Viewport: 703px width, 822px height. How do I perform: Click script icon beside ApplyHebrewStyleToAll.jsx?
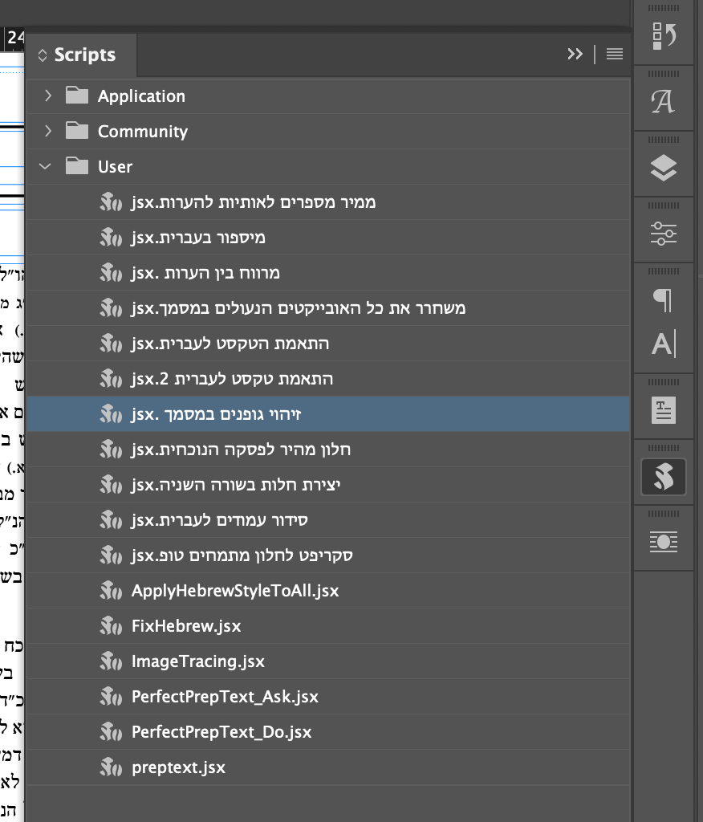tap(111, 591)
